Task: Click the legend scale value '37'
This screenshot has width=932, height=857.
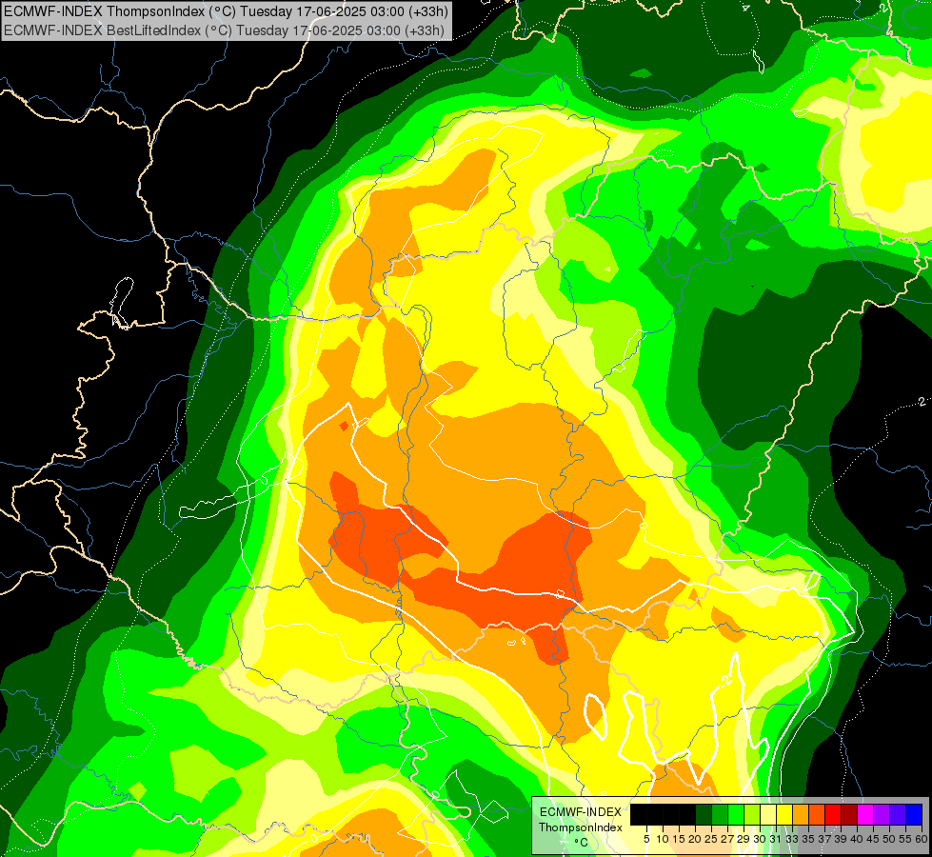Action: [825, 839]
